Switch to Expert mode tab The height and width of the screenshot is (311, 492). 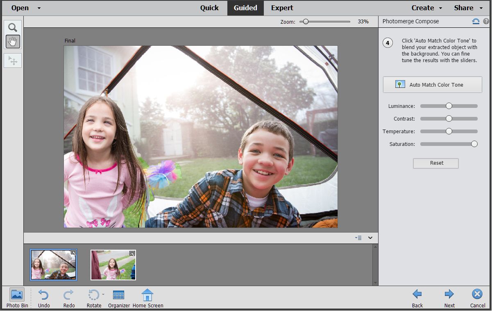[282, 8]
